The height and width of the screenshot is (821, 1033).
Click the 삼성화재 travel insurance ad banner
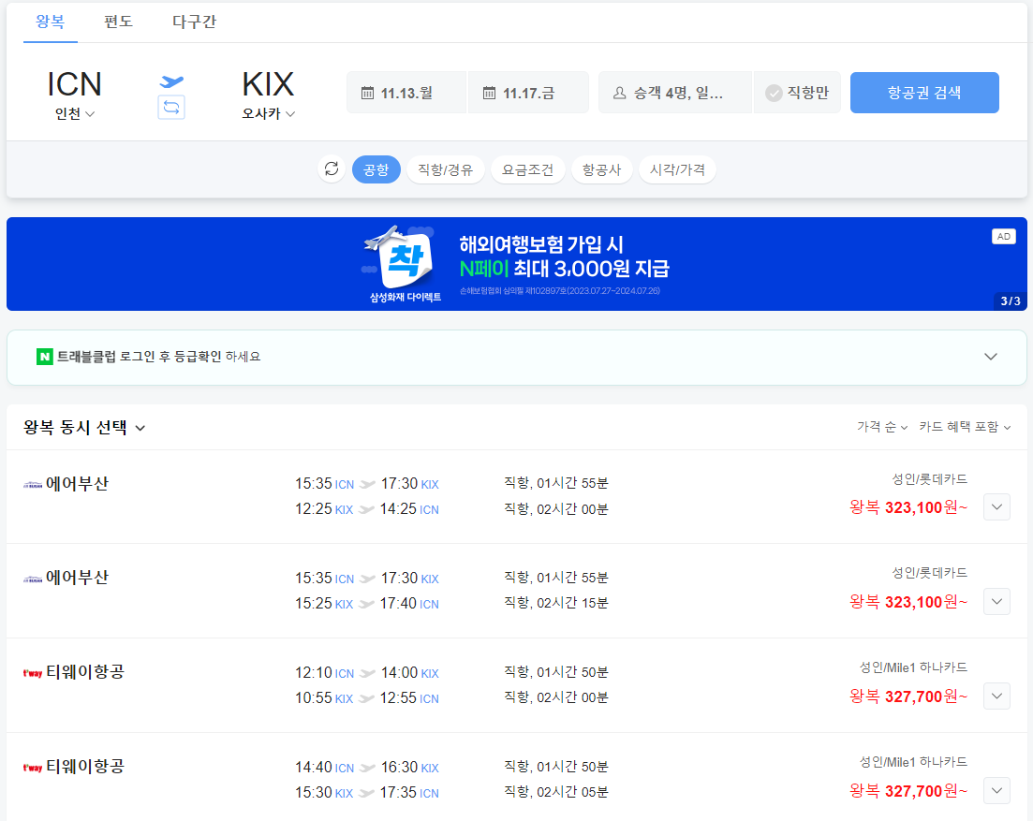pos(517,264)
